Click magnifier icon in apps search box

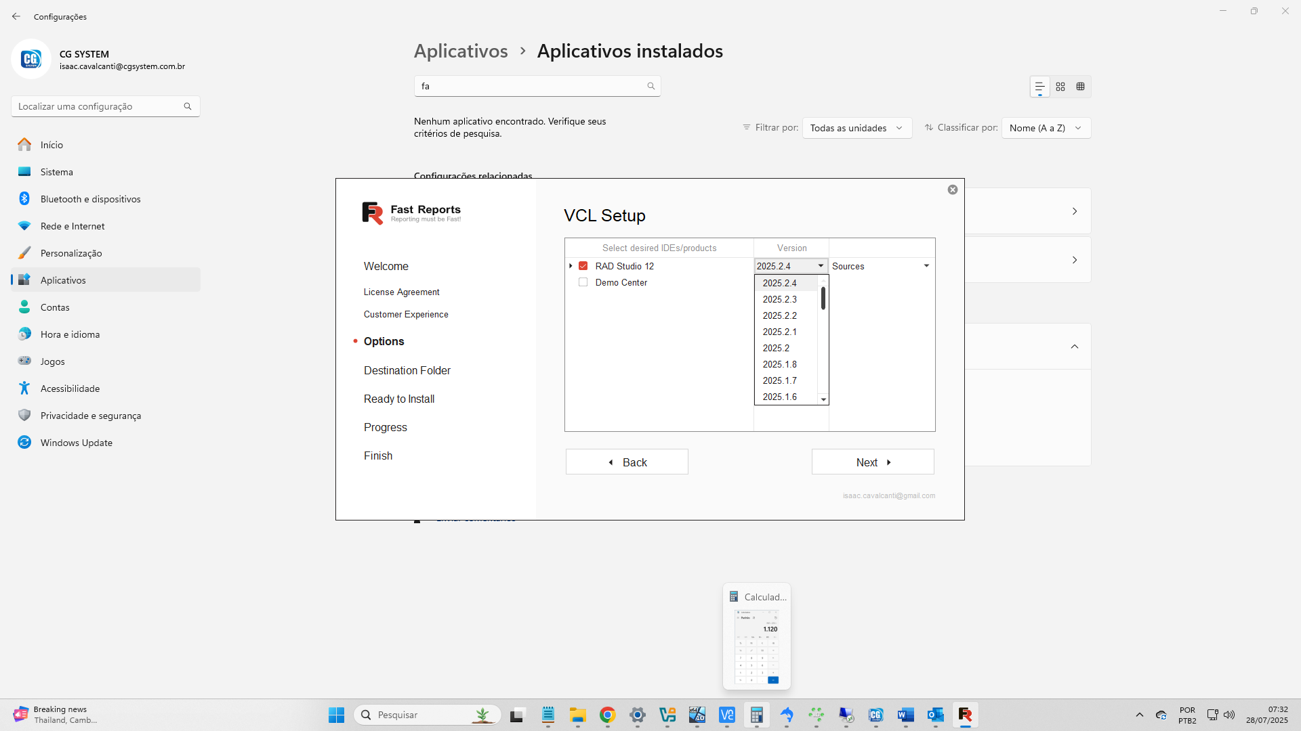click(650, 86)
